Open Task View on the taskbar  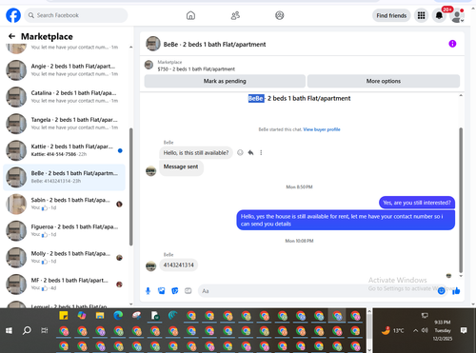[45, 330]
